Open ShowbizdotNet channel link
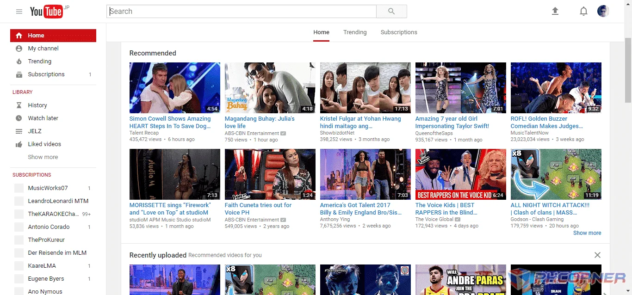The image size is (632, 295). pyautogui.click(x=337, y=133)
